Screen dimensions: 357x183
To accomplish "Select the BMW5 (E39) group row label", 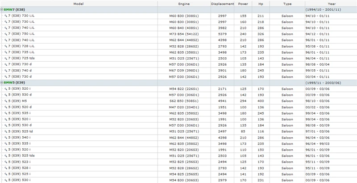I will 14,83.
